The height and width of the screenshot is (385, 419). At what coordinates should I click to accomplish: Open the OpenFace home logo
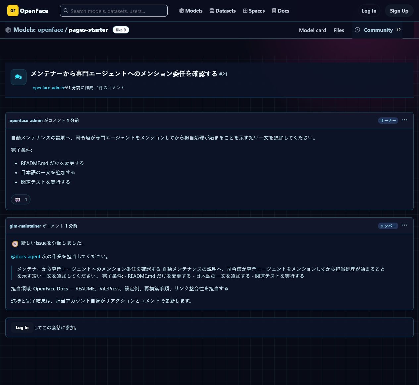click(28, 11)
